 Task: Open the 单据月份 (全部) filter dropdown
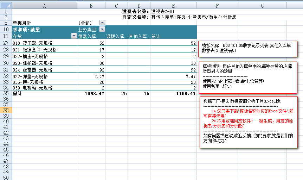pyautogui.click(x=102, y=23)
